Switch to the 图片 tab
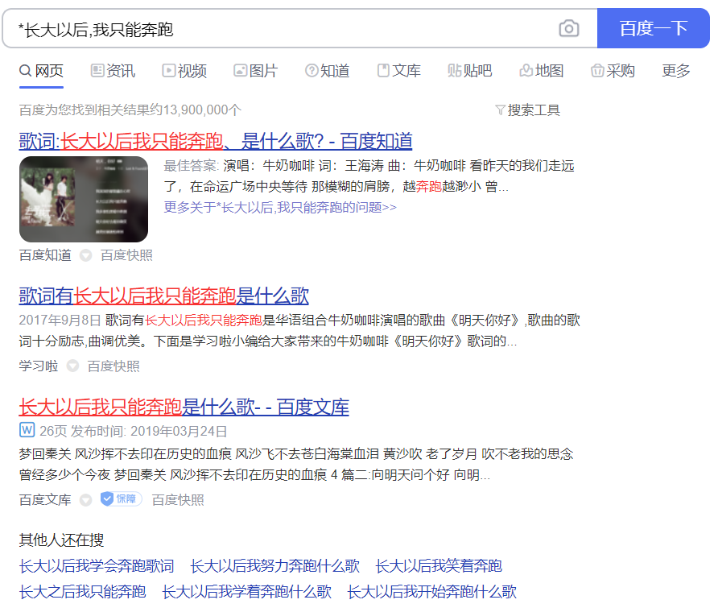Viewport: 718px width, 608px height. (x=255, y=71)
